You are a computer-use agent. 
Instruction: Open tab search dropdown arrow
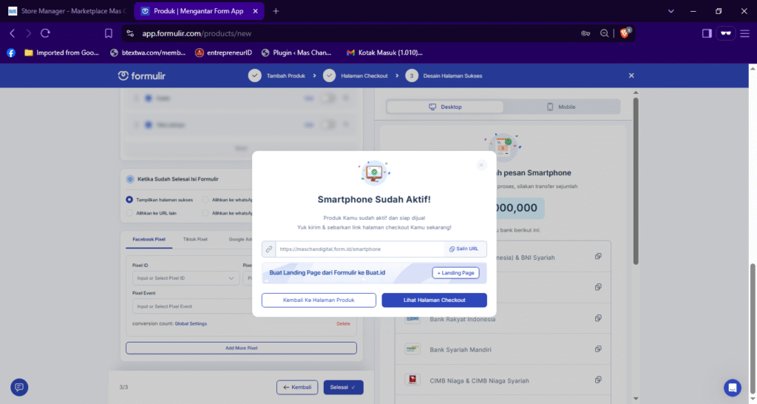(671, 11)
